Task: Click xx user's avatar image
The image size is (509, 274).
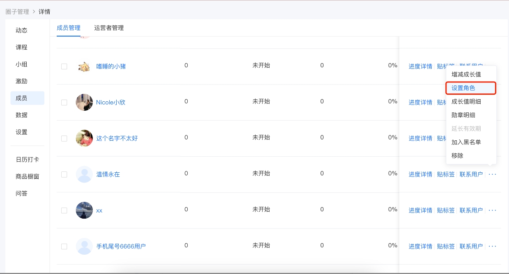Action: coord(84,210)
